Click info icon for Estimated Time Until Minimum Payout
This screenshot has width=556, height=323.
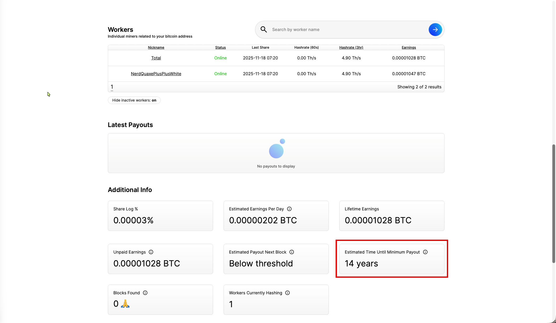425,252
